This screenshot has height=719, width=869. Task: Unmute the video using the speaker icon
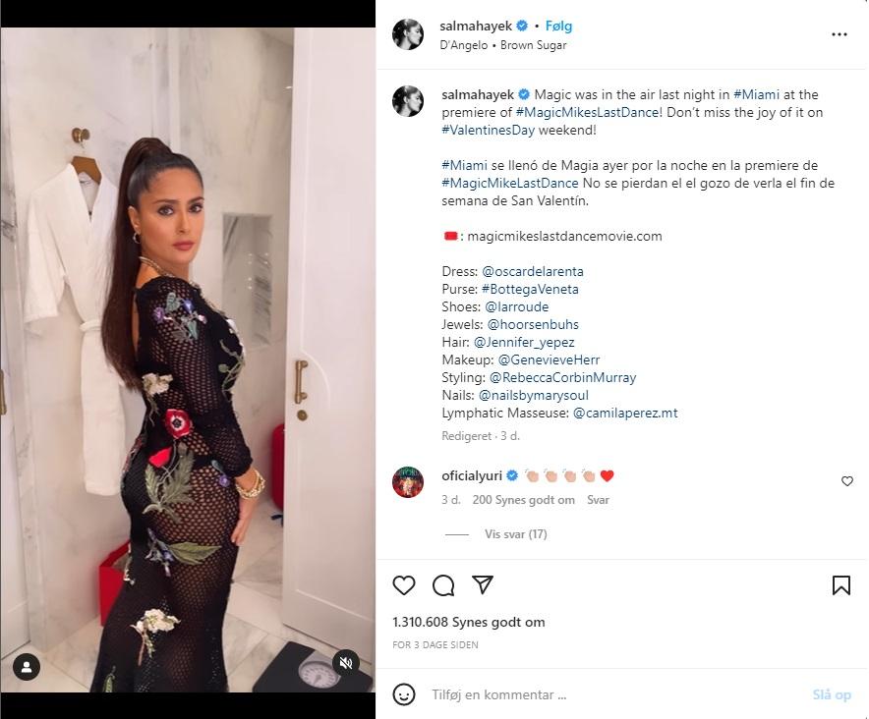[x=346, y=662]
